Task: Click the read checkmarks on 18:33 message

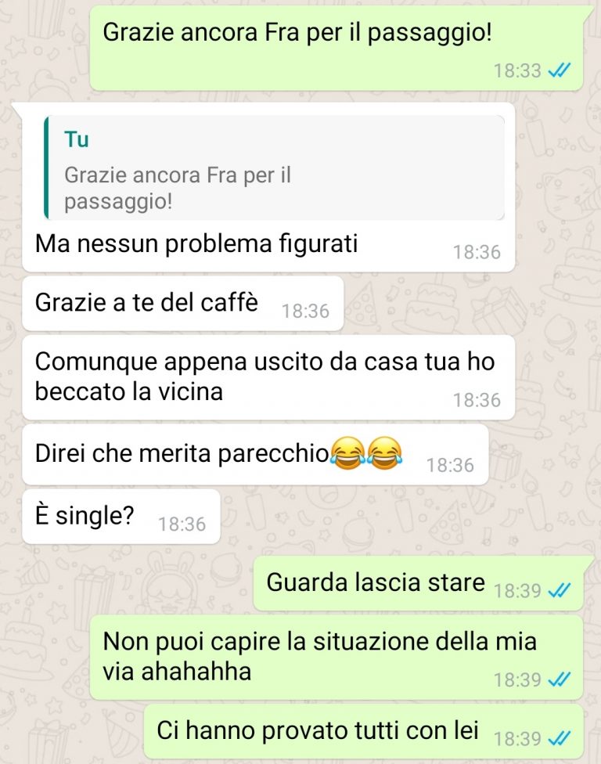Action: pos(559,71)
